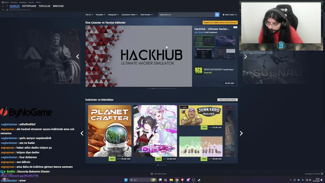Open Discord from the taskbar
Image resolution: width=325 pixels, height=183 pixels.
188,180
